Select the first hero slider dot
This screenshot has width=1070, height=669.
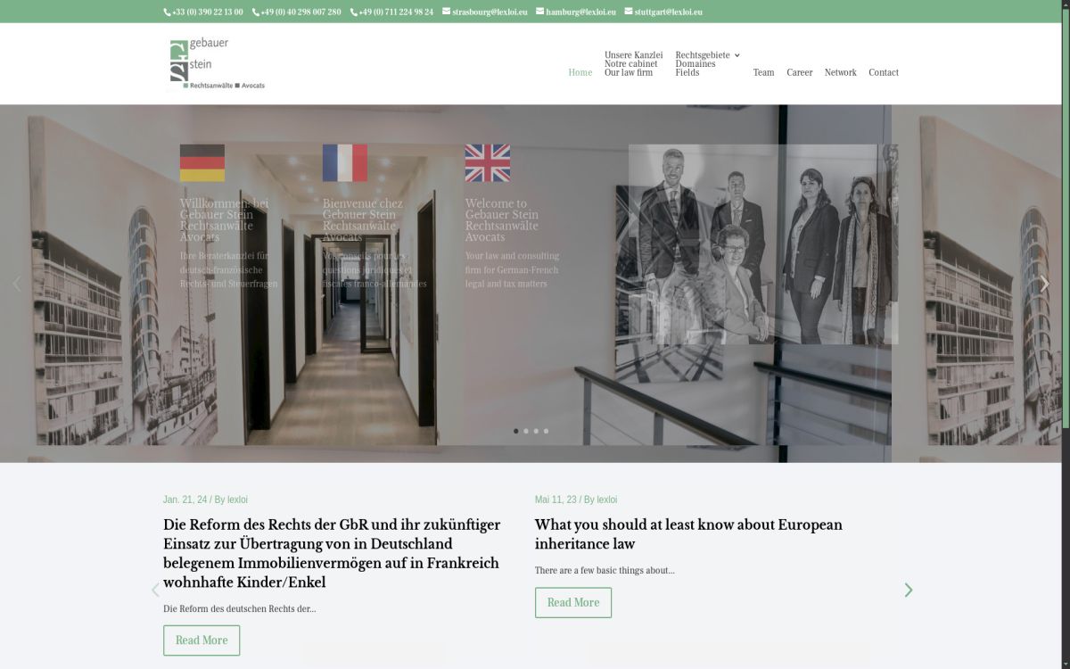click(515, 431)
